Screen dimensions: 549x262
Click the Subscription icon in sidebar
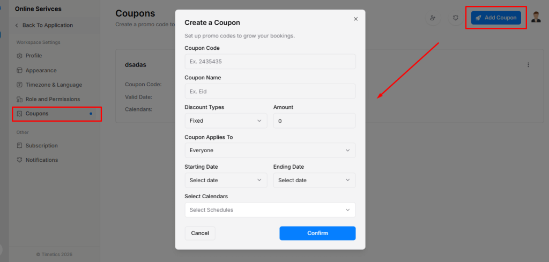(x=20, y=146)
